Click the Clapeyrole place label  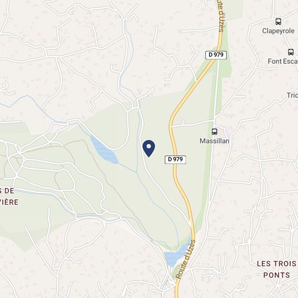click(x=278, y=31)
